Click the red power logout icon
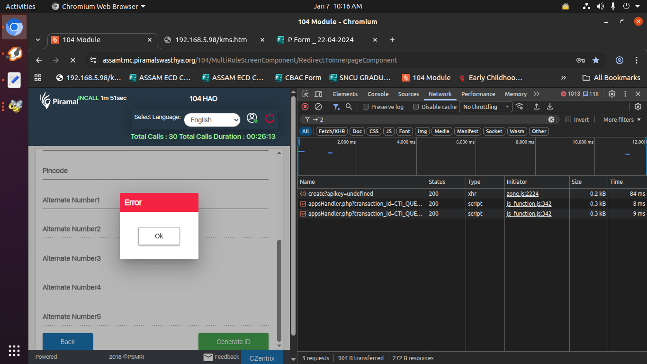The width and height of the screenshot is (647, 364). [x=270, y=118]
